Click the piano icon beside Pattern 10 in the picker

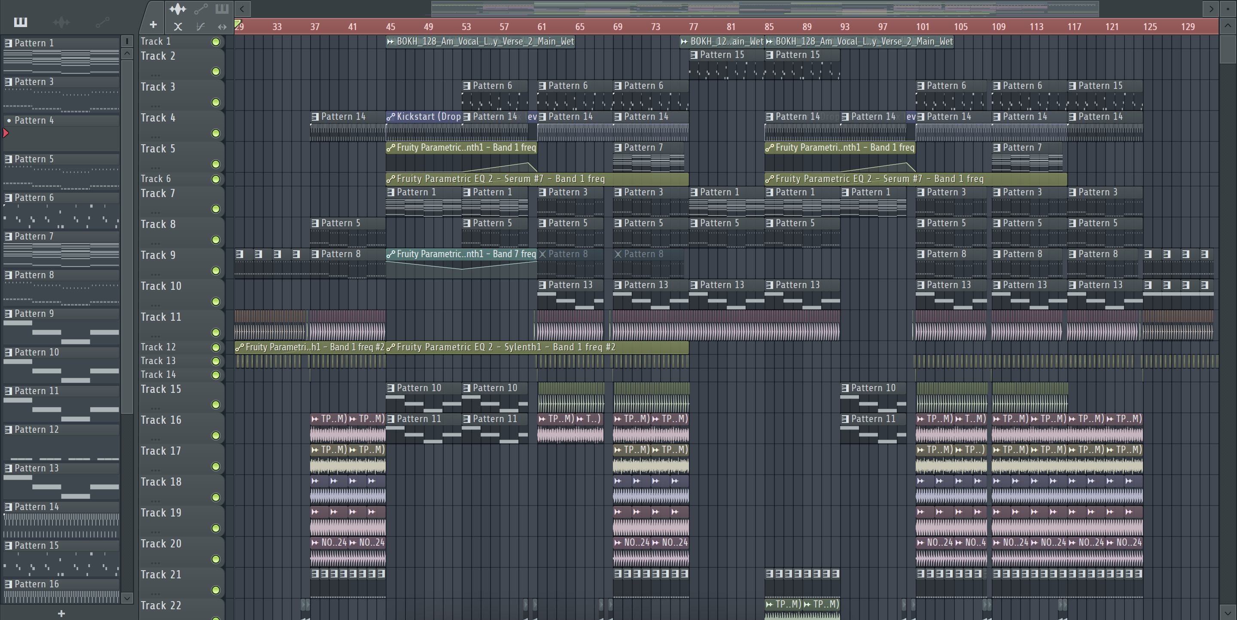coord(8,352)
